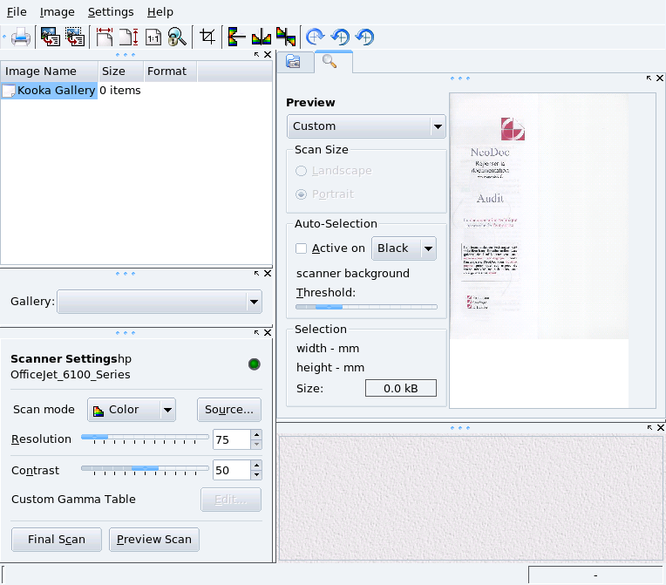Click the crop selection tool icon
The width and height of the screenshot is (666, 585).
coord(207,37)
